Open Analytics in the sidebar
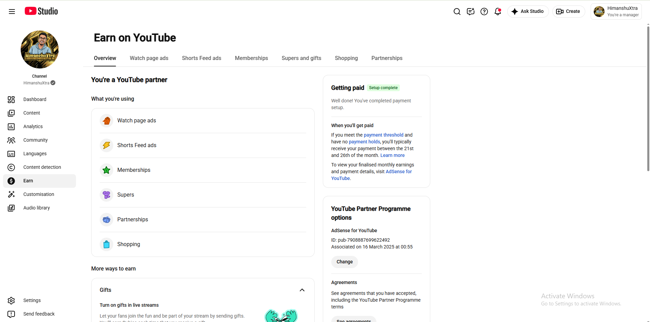 (39, 126)
